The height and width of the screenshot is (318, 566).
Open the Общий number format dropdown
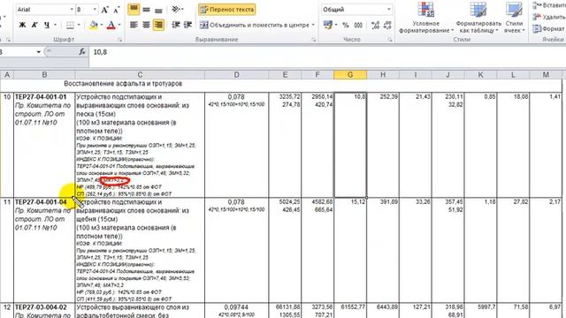click(389, 10)
